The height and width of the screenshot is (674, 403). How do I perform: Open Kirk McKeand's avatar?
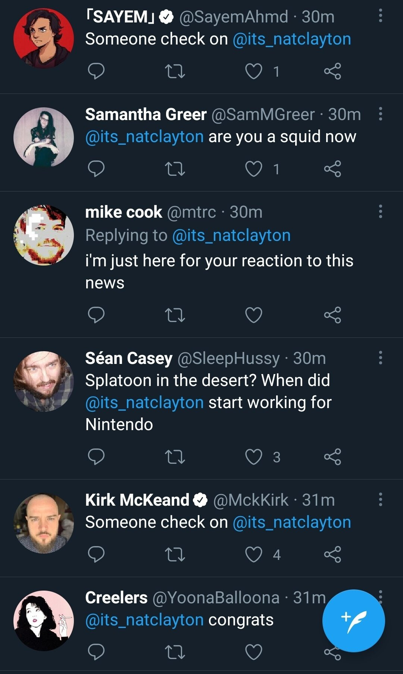click(44, 523)
